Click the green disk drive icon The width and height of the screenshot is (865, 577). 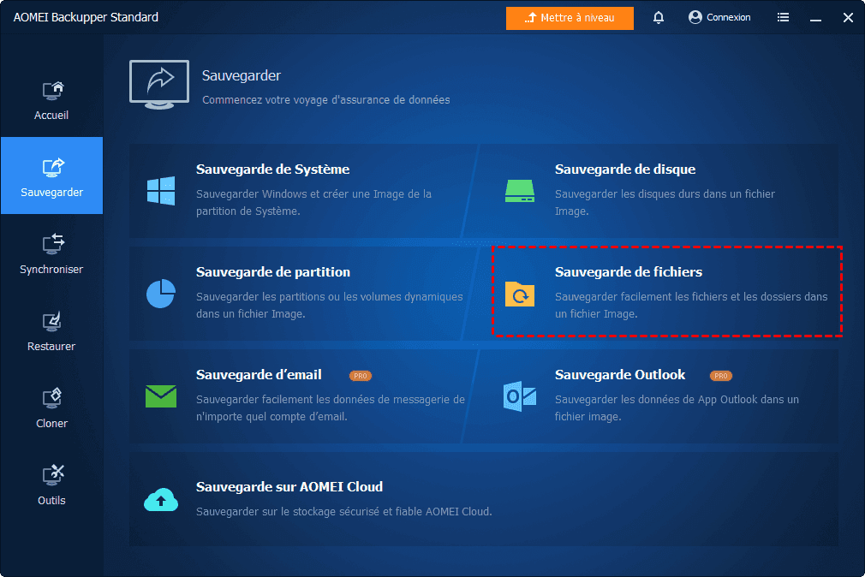(x=520, y=191)
